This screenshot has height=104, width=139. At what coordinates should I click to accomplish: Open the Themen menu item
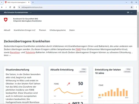pos(43,30)
